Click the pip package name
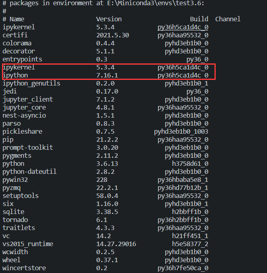Viewport: 267px width, 273px height. tap(8, 140)
